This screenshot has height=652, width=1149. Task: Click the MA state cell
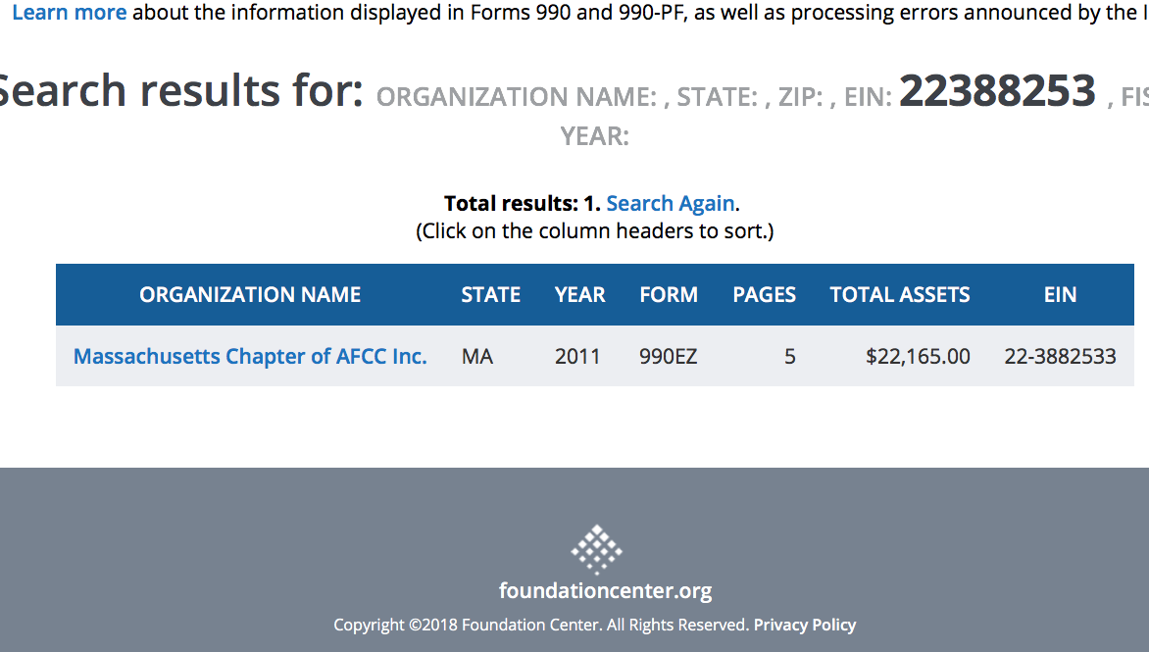477,357
